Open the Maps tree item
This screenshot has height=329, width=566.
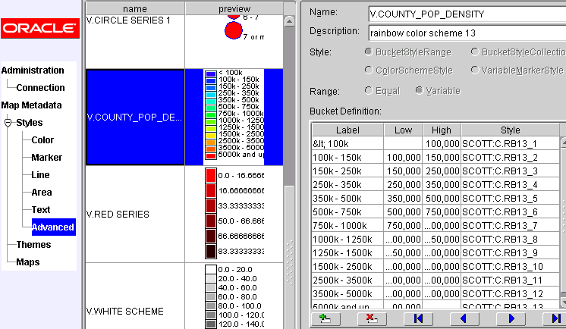(28, 262)
